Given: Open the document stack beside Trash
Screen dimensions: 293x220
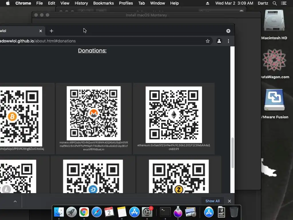Looking at the screenshot, I should tap(221, 212).
